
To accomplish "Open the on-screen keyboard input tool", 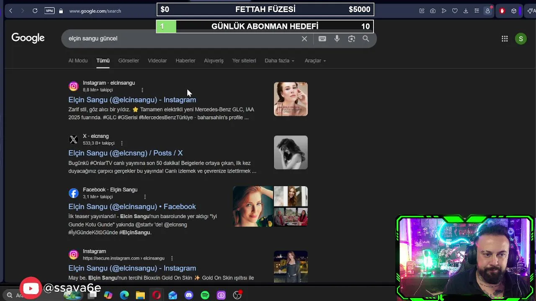I will click(322, 38).
